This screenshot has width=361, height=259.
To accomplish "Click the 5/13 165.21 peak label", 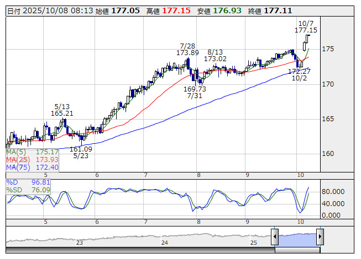I will click(x=62, y=110).
